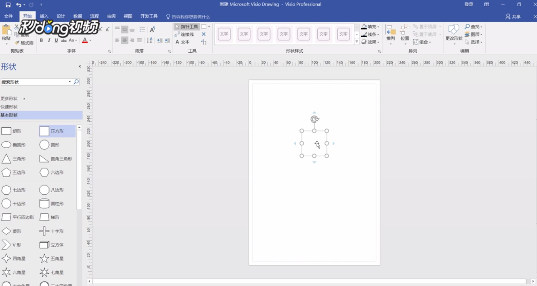Switch to the Design (设计) tab

pos(61,16)
